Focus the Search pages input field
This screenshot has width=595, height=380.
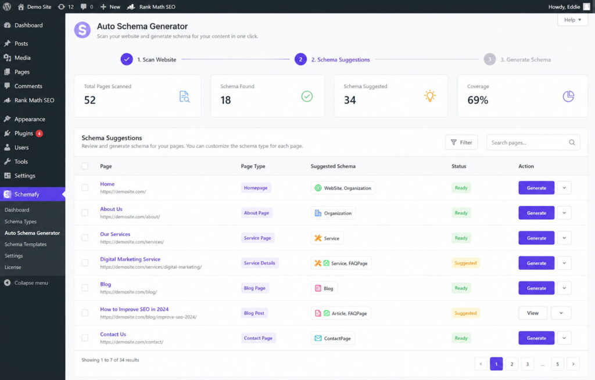533,143
